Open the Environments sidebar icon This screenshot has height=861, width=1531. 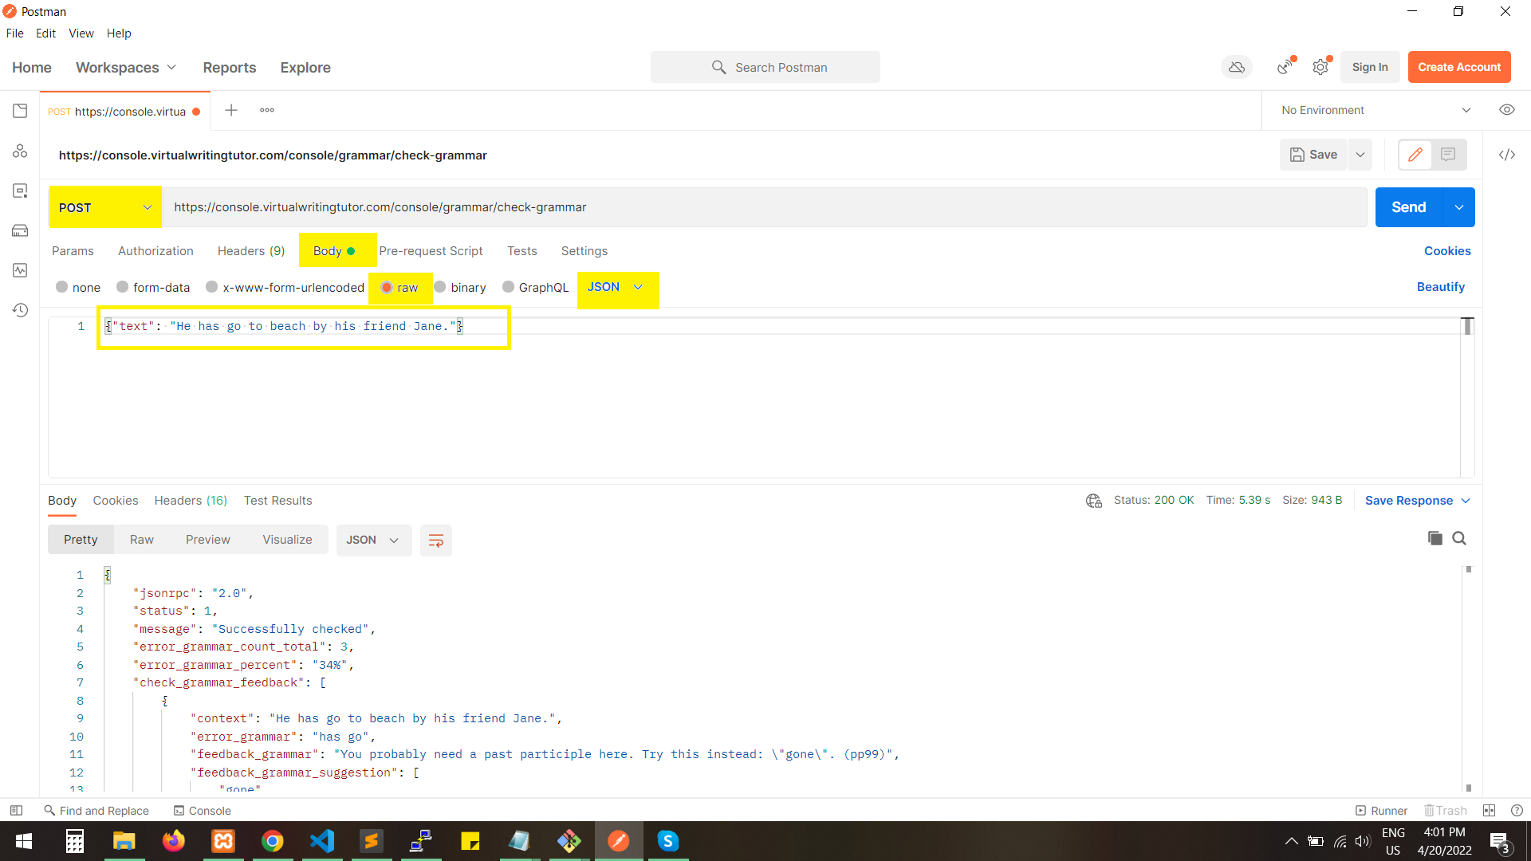pyautogui.click(x=20, y=191)
